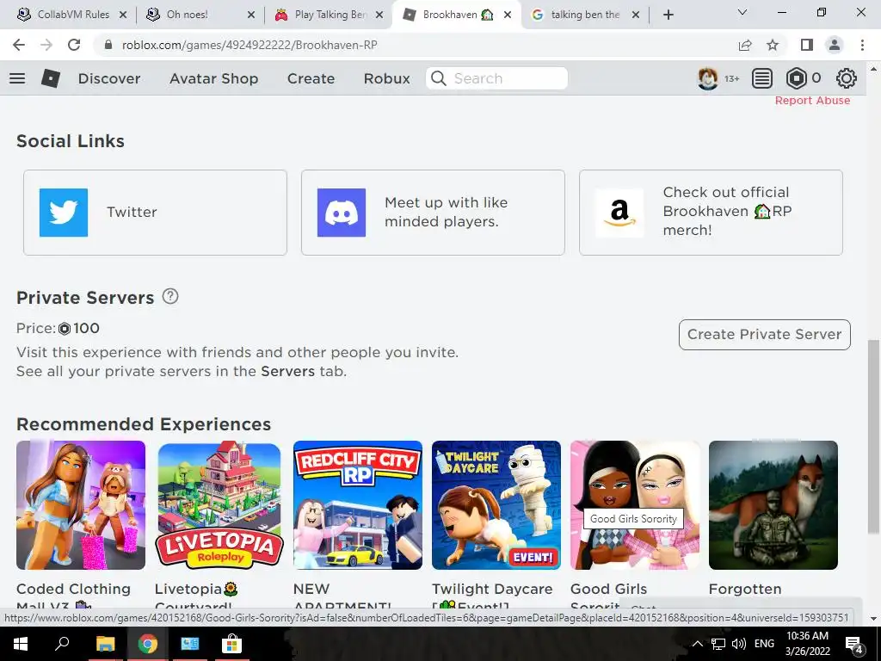Viewport: 881px width, 661px height.
Task: Open the Good Girls Sorority thumbnail
Action: [635, 504]
